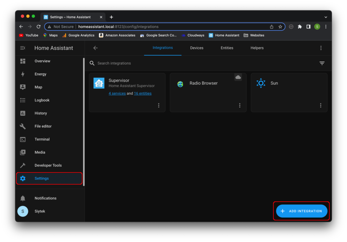Open a new browser tab

[x=111, y=17]
